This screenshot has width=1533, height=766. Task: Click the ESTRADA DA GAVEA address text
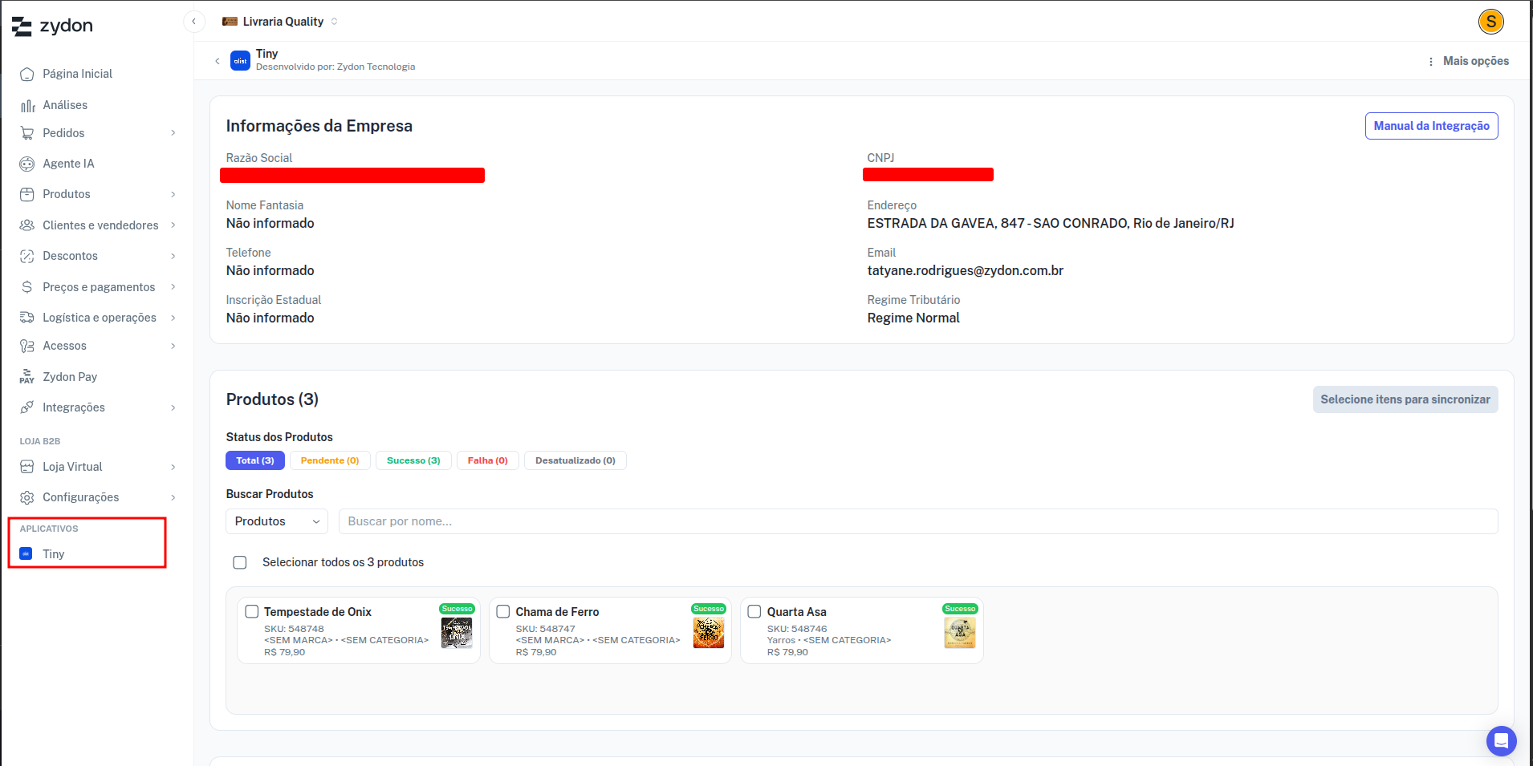(1051, 224)
